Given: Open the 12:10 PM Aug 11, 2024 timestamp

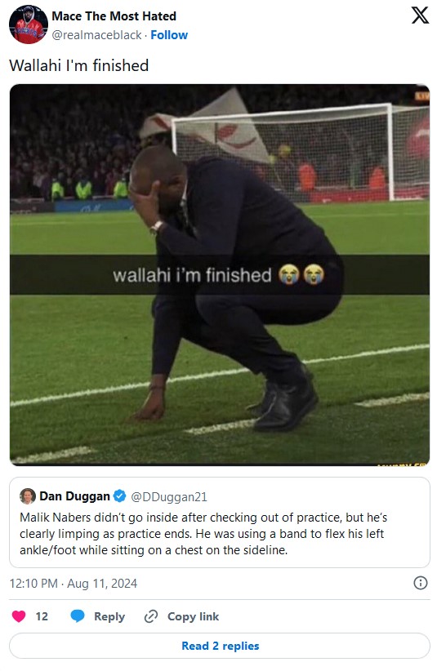Looking at the screenshot, I should [x=74, y=584].
